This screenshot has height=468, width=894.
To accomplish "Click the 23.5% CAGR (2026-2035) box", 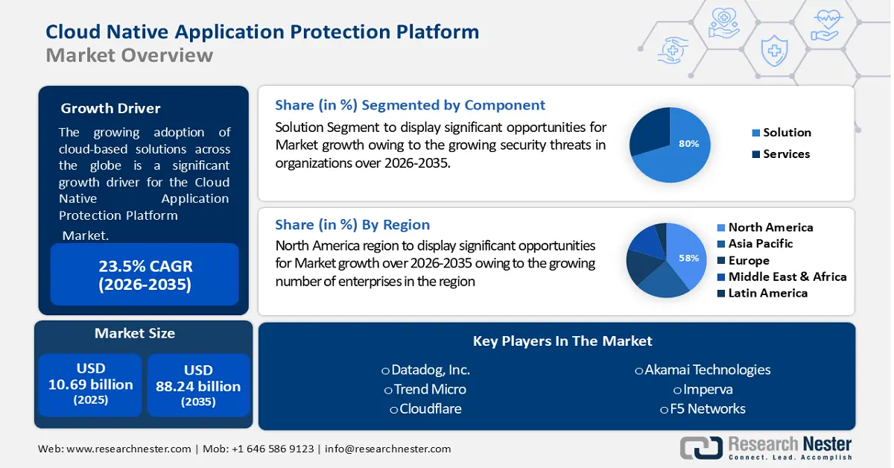I will click(x=145, y=275).
